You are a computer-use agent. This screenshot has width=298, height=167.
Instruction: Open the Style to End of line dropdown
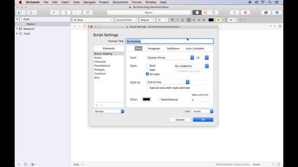tap(168, 82)
